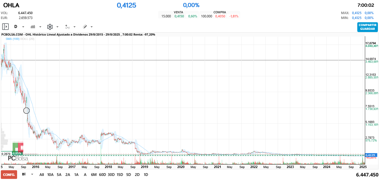
Task: Click the 2020 label on time axis
Action: tap(181, 167)
